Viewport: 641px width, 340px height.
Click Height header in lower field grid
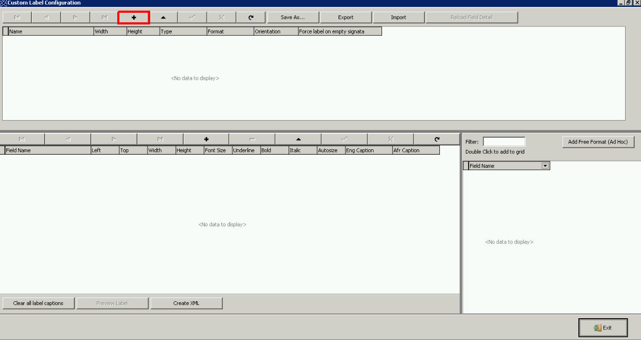coord(190,150)
